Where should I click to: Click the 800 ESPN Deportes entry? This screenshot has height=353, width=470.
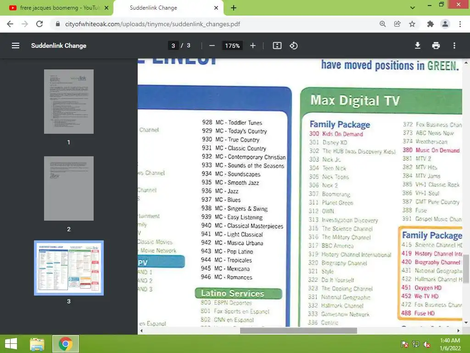pos(226,302)
